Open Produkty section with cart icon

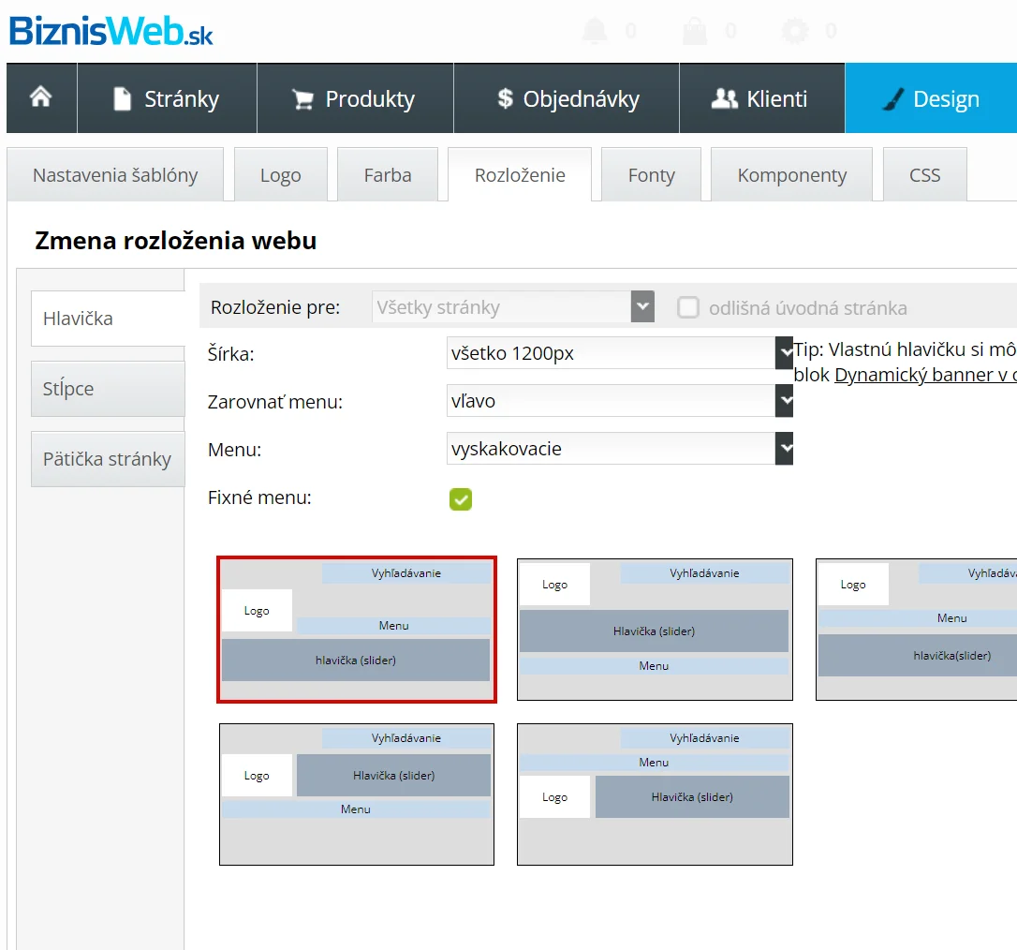click(x=355, y=98)
